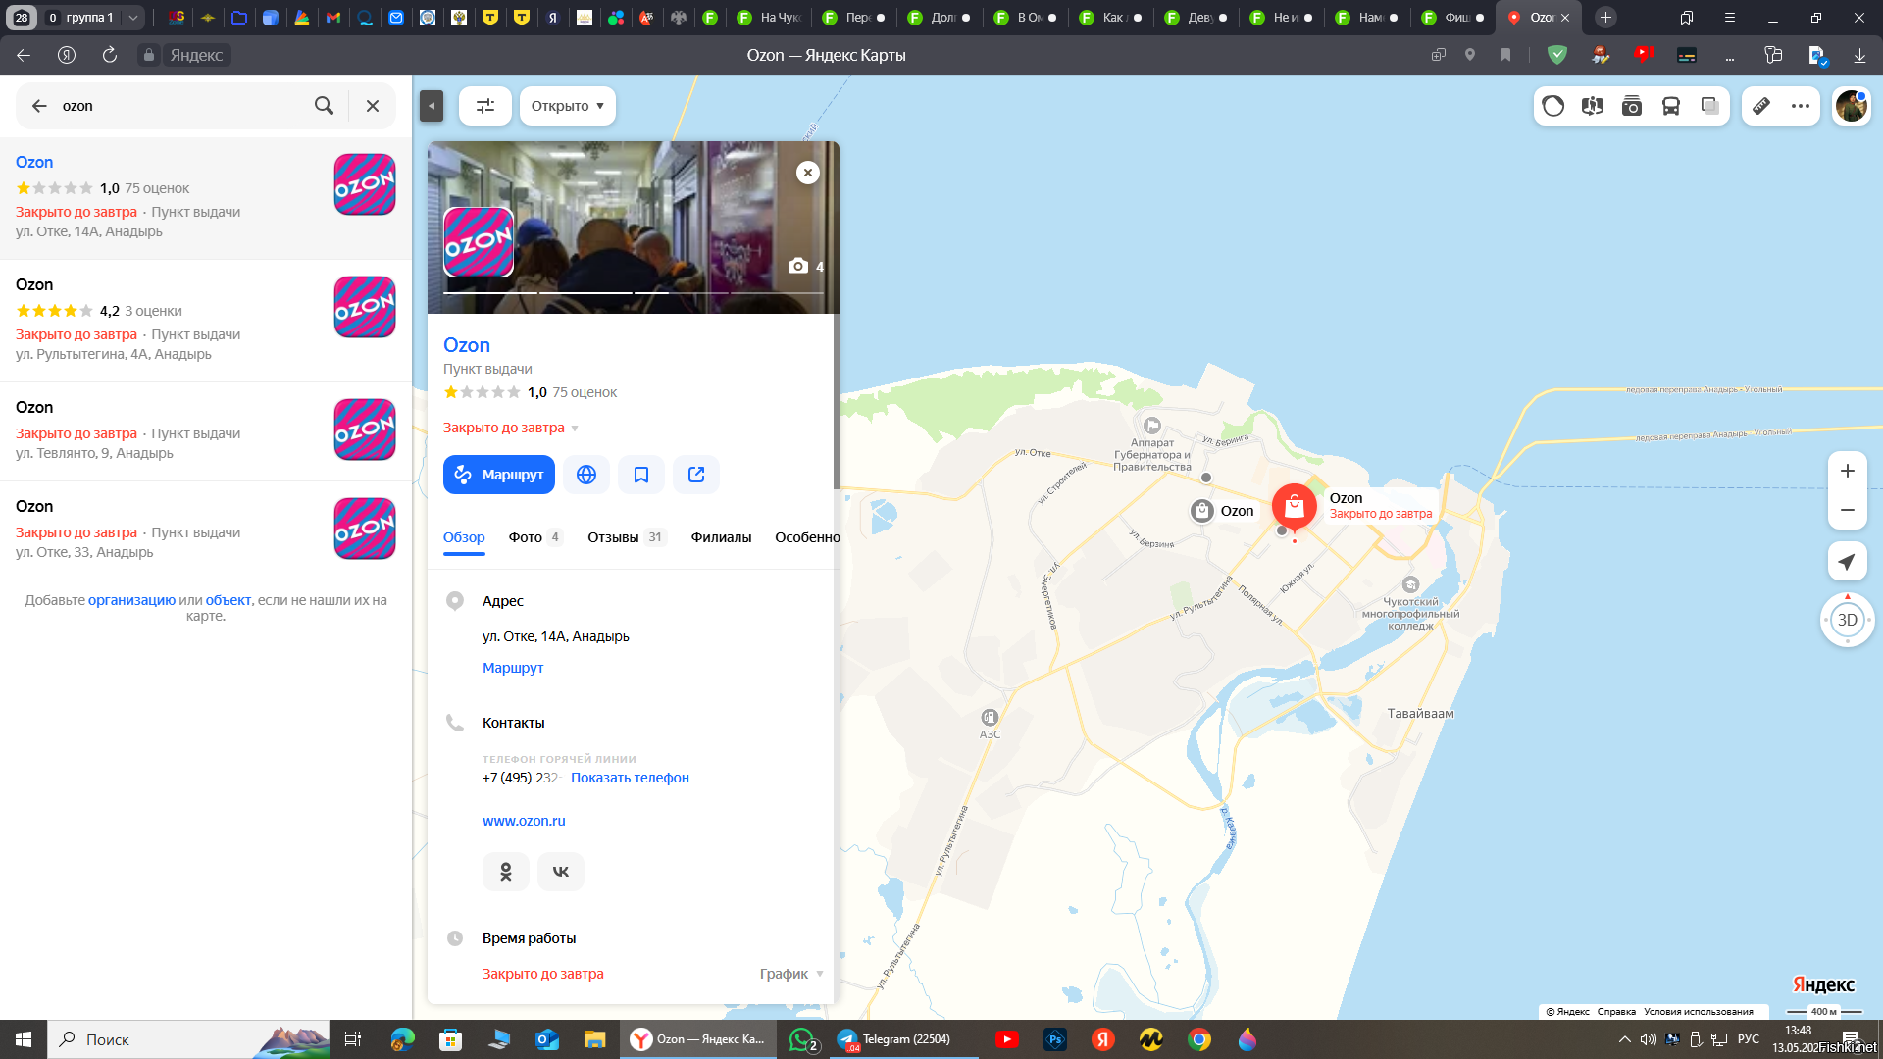This screenshot has height=1059, width=1883.
Task: Select the Ozon result at ул. Рультытегина, 4А
Action: click(206, 320)
